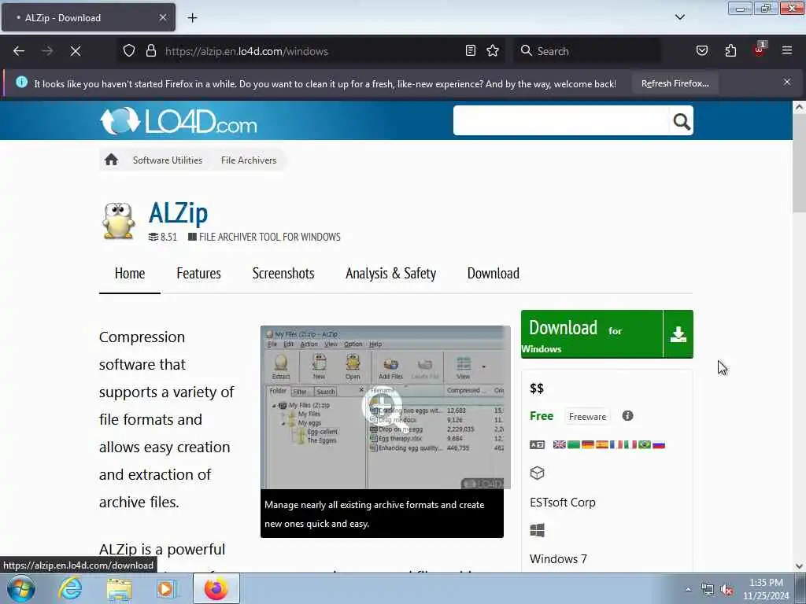The height and width of the screenshot is (604, 806).
Task: Click the Windows 7 OS text
Action: coord(558,559)
